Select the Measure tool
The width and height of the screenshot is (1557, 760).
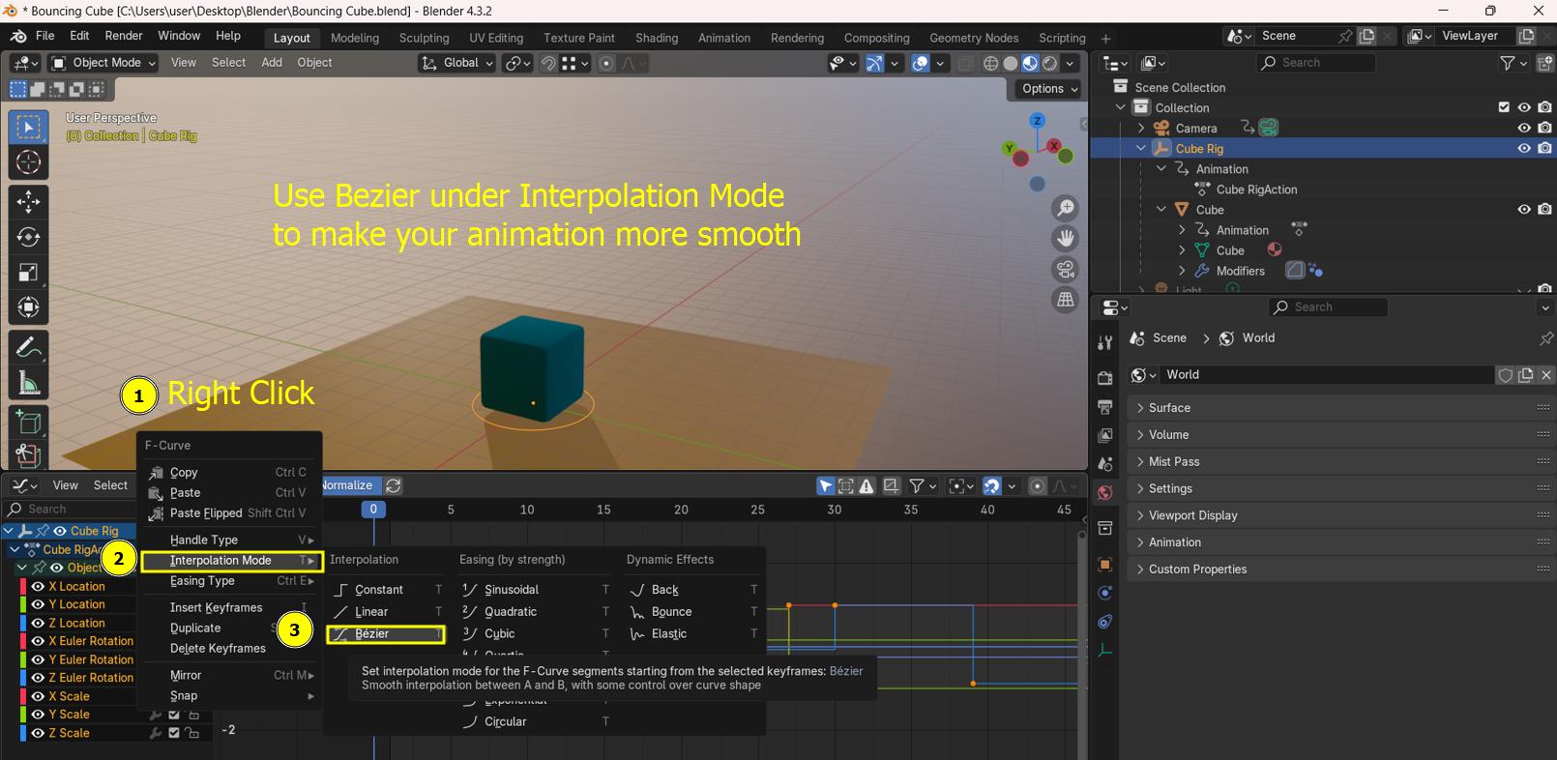pos(28,383)
